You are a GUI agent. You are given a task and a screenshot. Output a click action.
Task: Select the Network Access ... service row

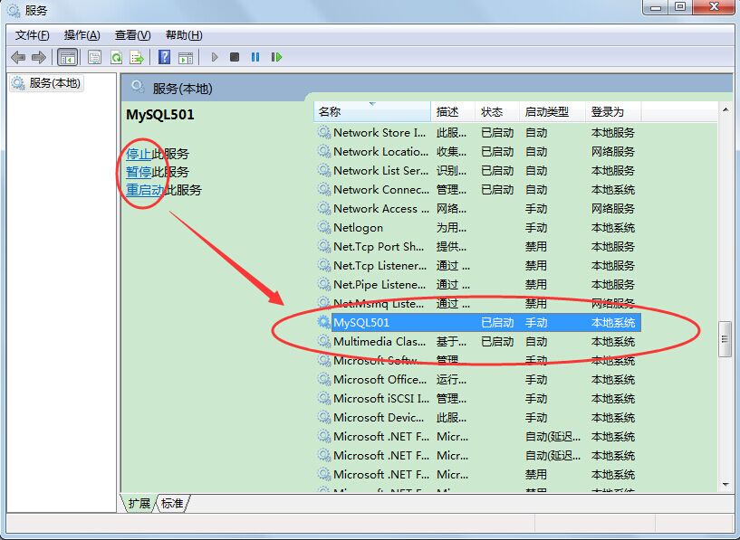point(479,209)
